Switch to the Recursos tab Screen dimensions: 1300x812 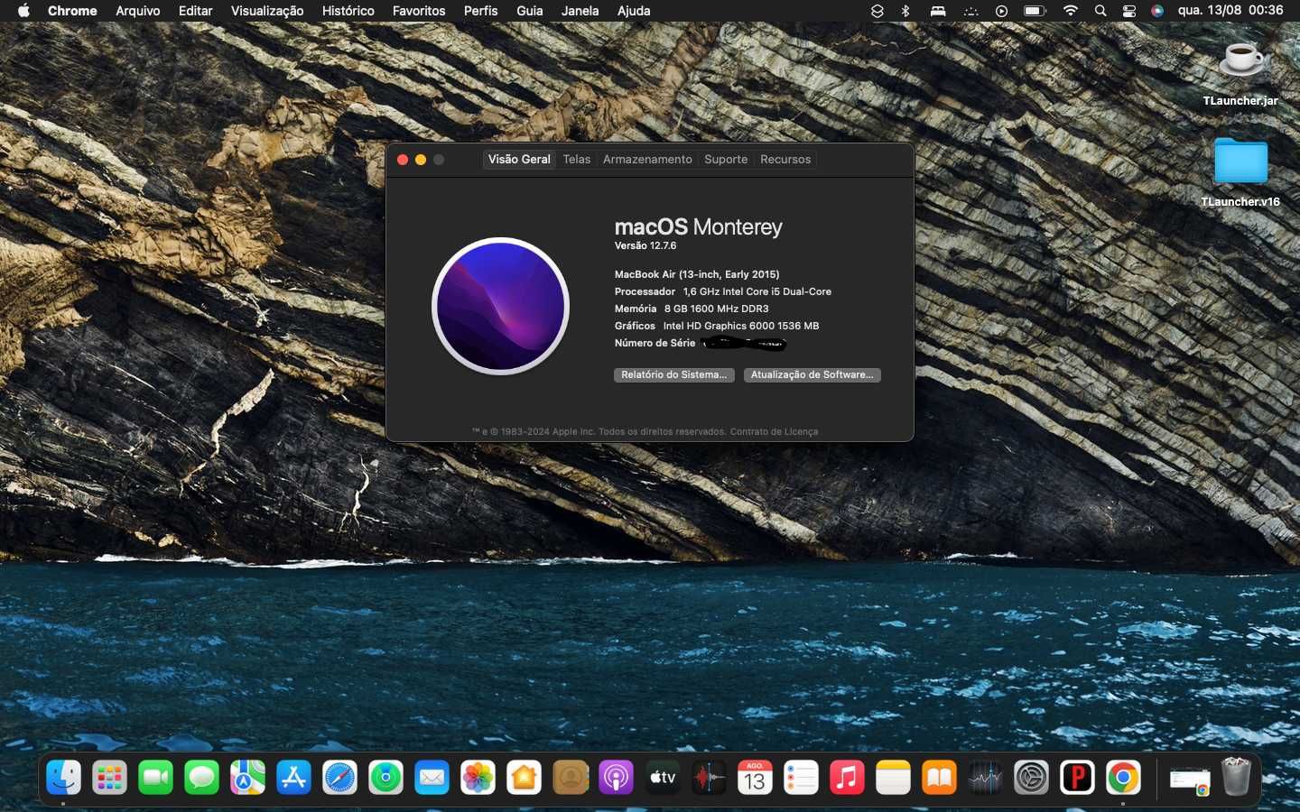point(785,160)
